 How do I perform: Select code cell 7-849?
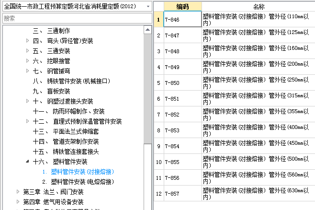(x=182, y=67)
